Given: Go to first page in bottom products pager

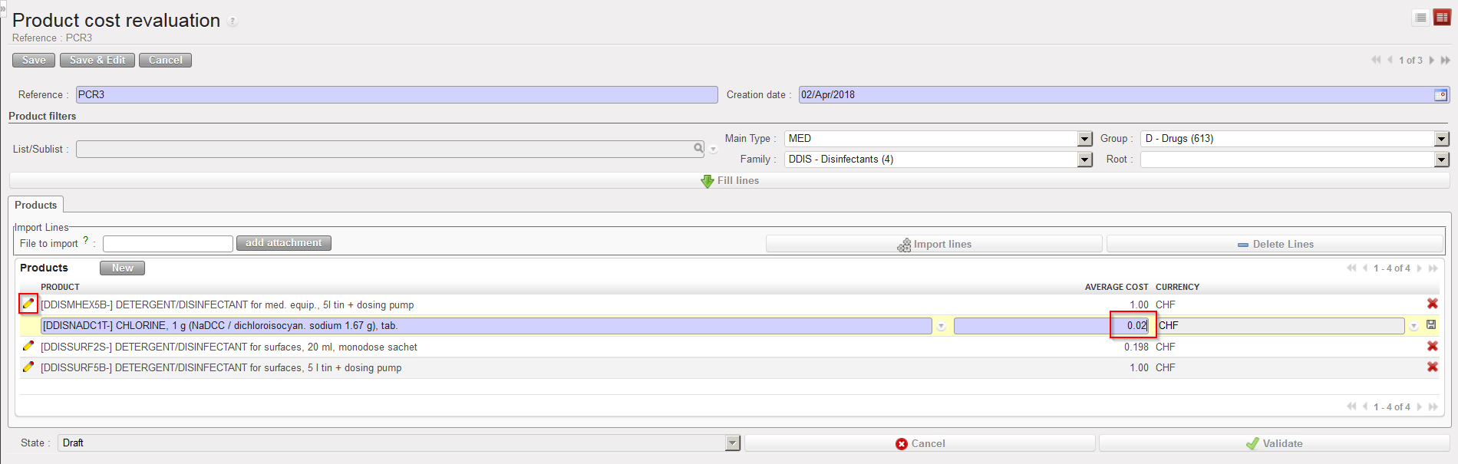Looking at the screenshot, I should (1351, 406).
